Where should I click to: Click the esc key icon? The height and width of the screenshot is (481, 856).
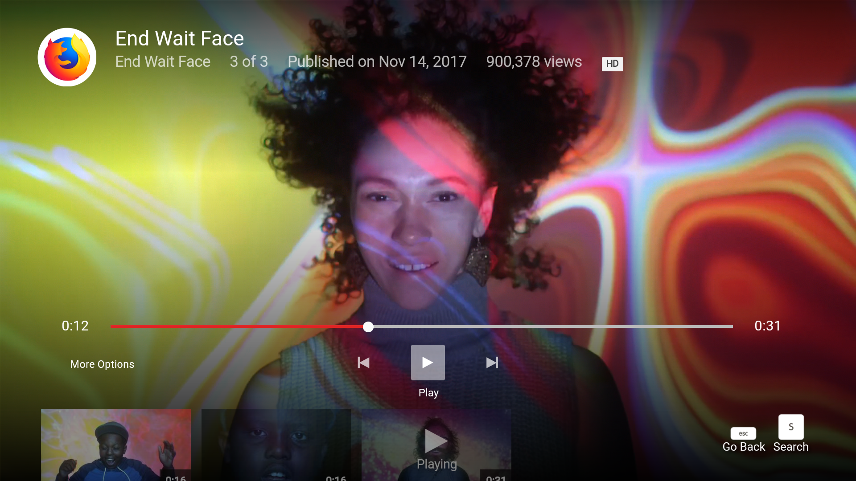tap(743, 433)
